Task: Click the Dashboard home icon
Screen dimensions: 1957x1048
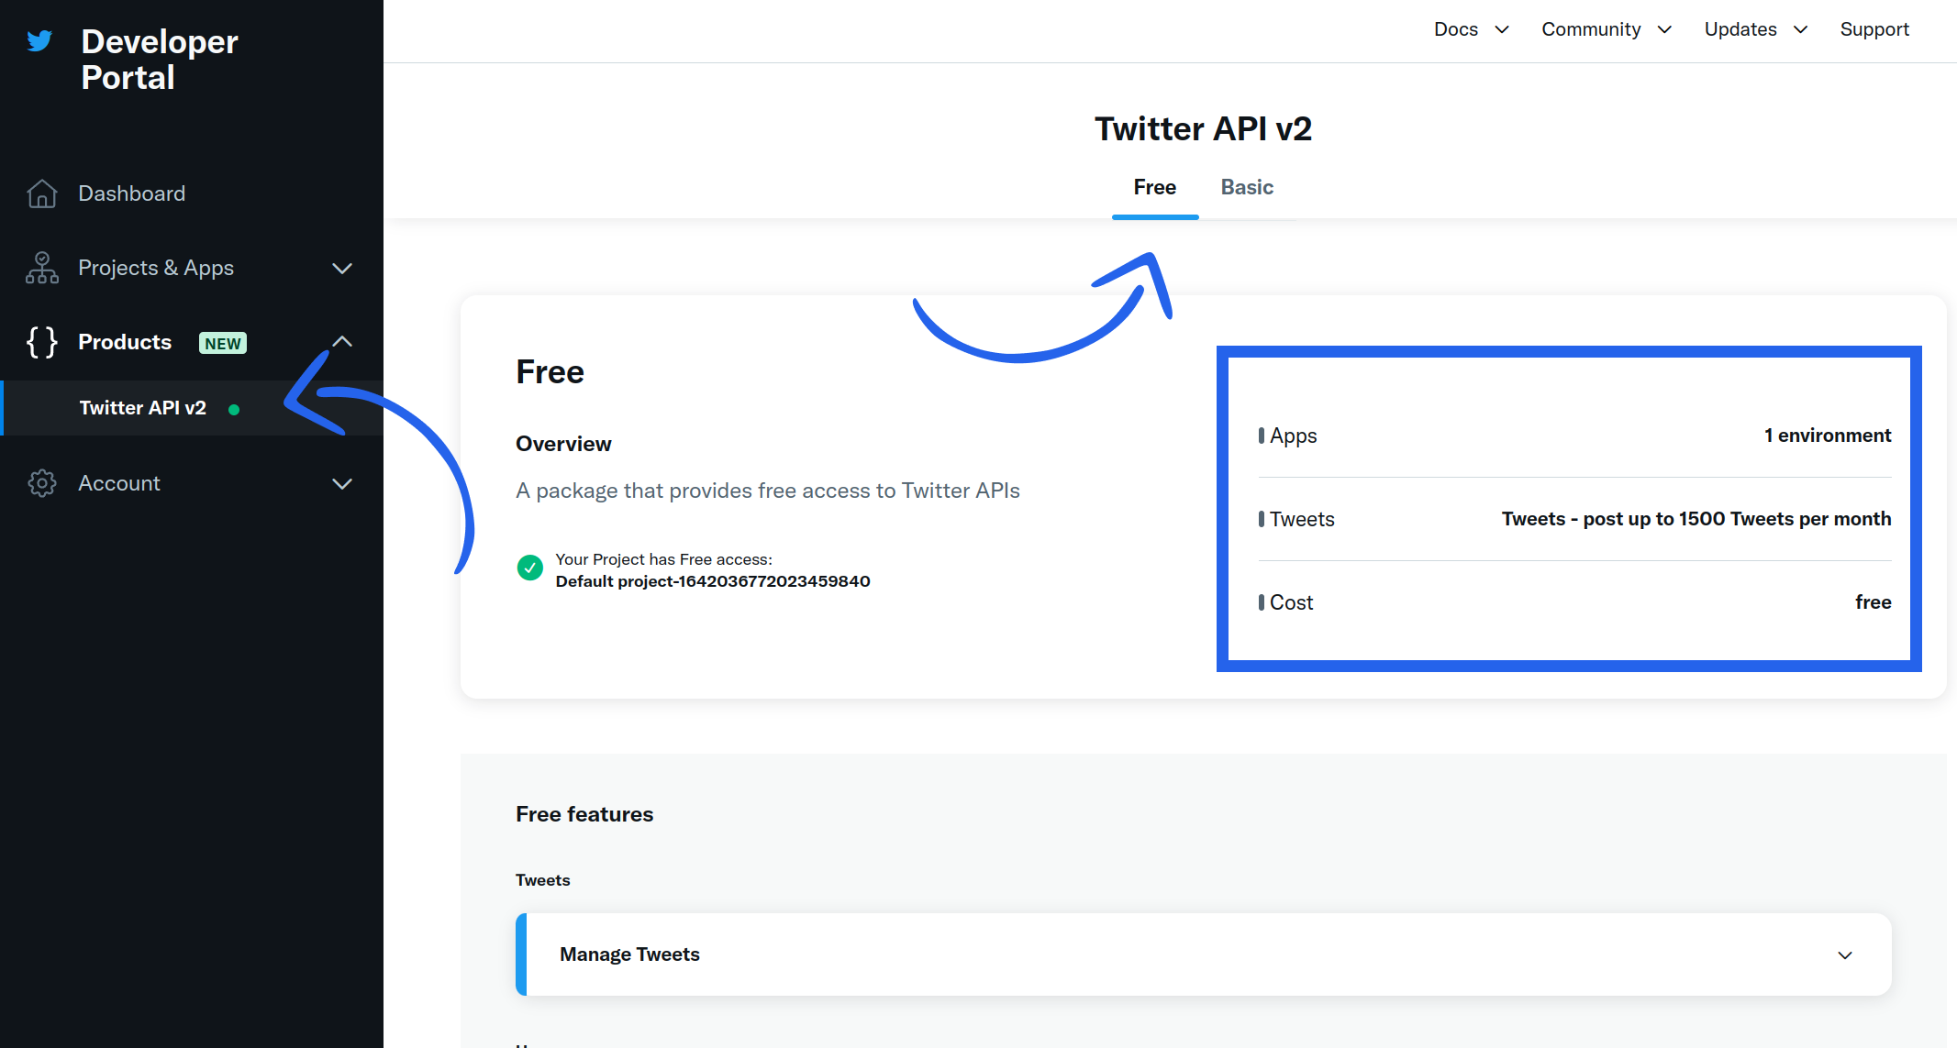Action: pyautogui.click(x=42, y=193)
